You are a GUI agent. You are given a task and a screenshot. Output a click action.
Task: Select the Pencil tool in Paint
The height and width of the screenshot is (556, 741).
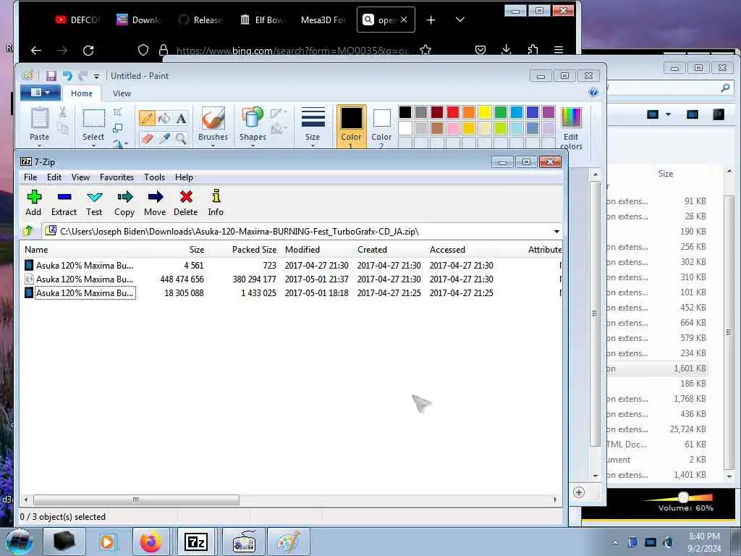click(147, 118)
